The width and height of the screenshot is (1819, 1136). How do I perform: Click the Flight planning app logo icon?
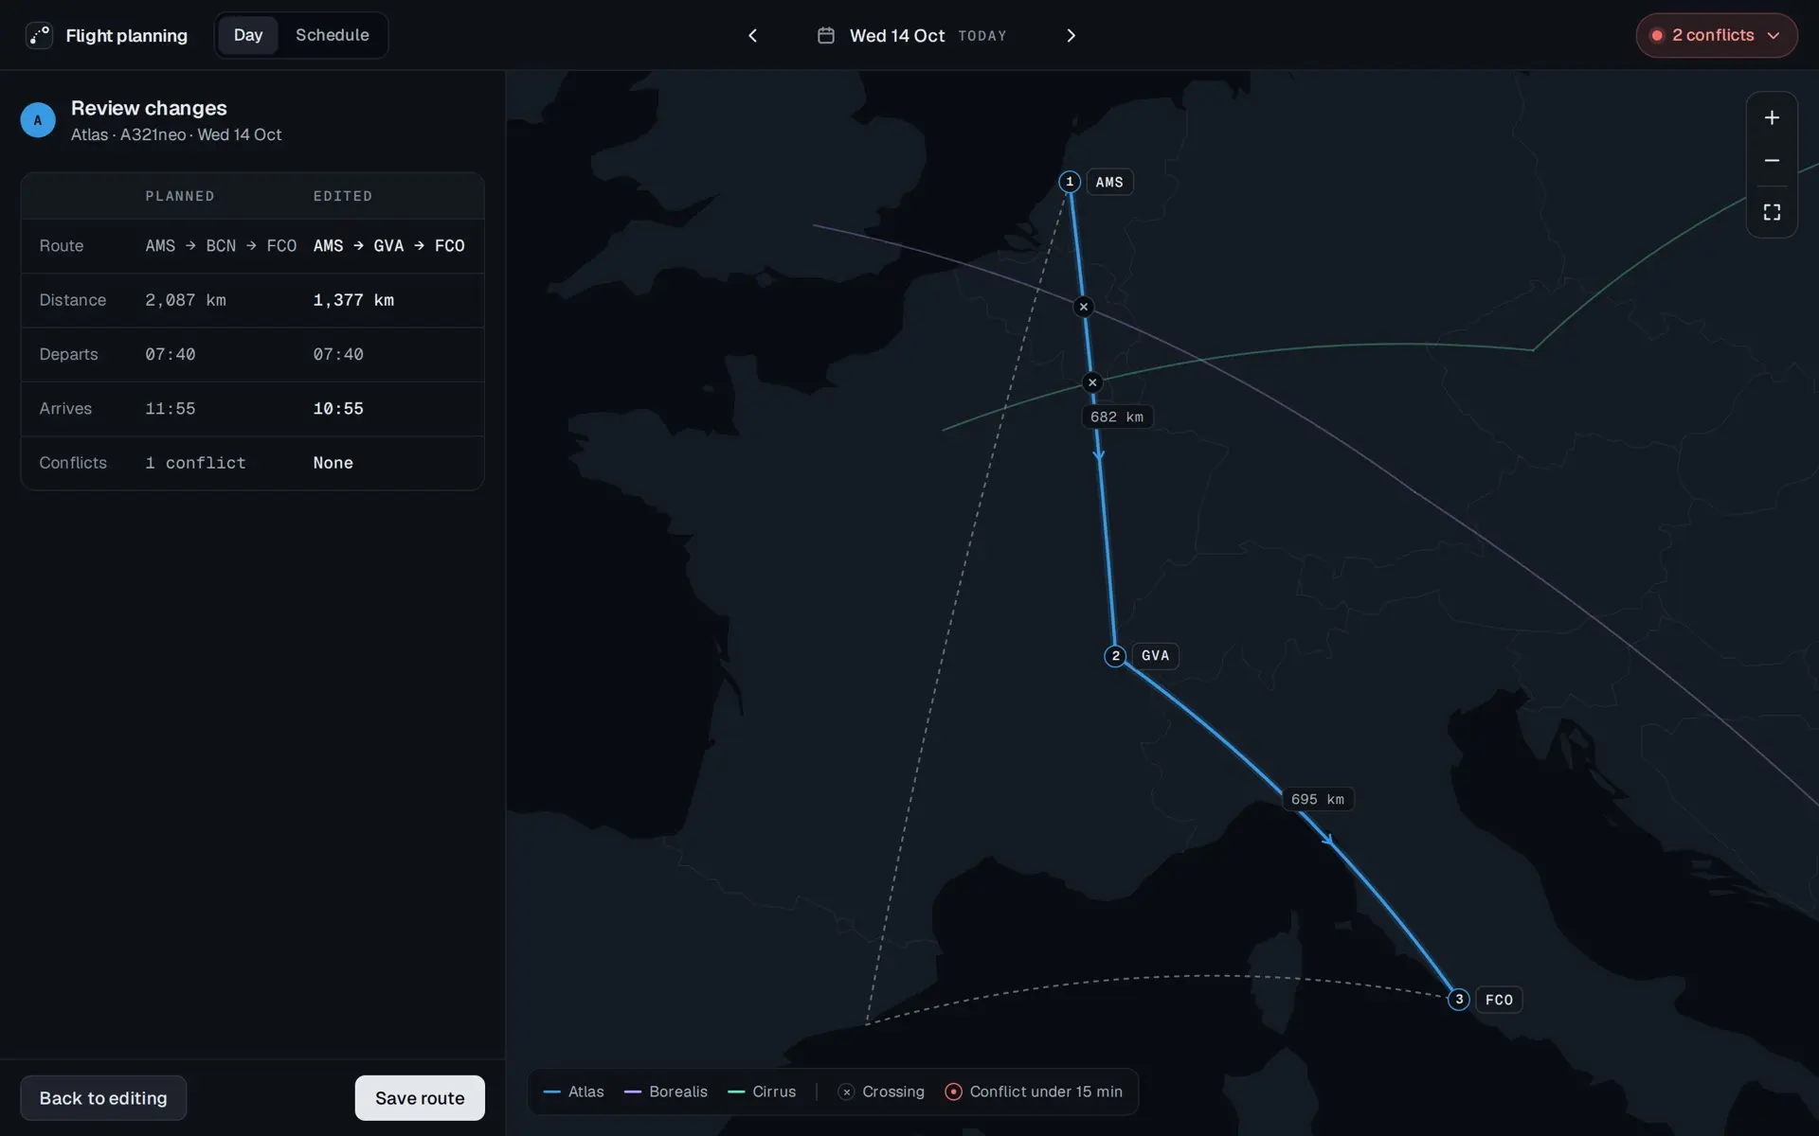pos(39,35)
